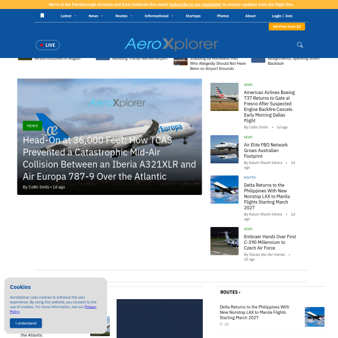Open Privacy Policy link in cookie notice
This screenshot has height=338, width=338.
pos(91,307)
